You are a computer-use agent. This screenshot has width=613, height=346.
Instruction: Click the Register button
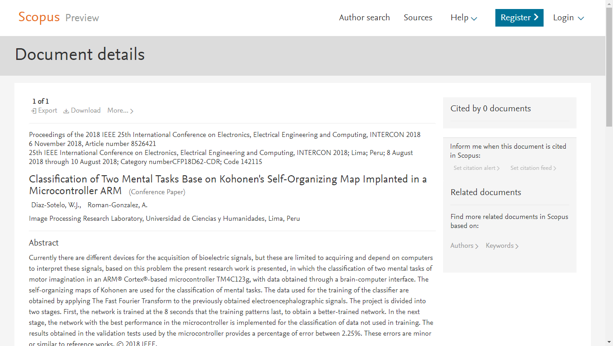tap(519, 18)
